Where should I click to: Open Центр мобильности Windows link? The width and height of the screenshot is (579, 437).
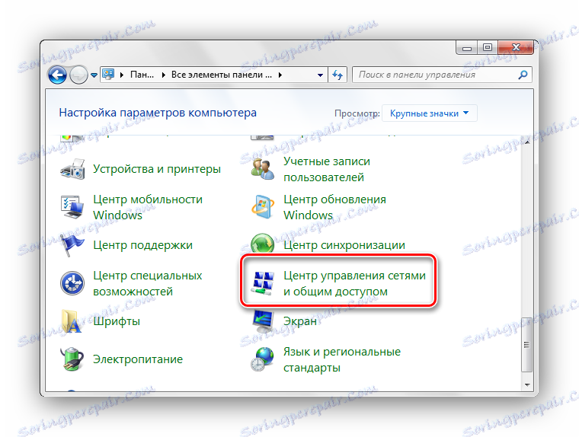tap(148, 207)
